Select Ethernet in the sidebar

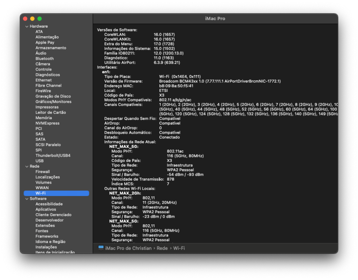(43, 80)
